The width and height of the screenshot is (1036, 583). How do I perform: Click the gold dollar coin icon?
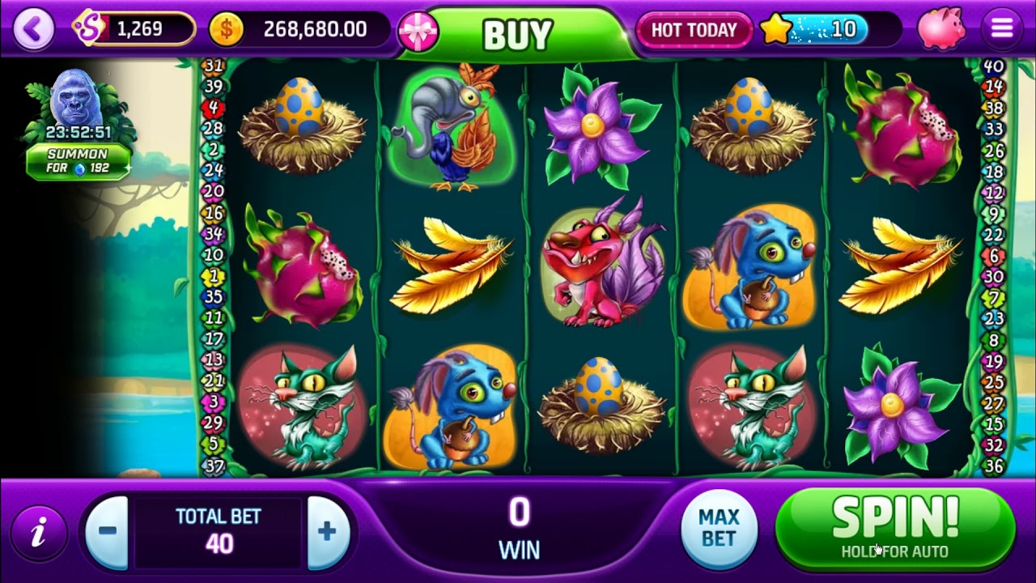pos(227,30)
